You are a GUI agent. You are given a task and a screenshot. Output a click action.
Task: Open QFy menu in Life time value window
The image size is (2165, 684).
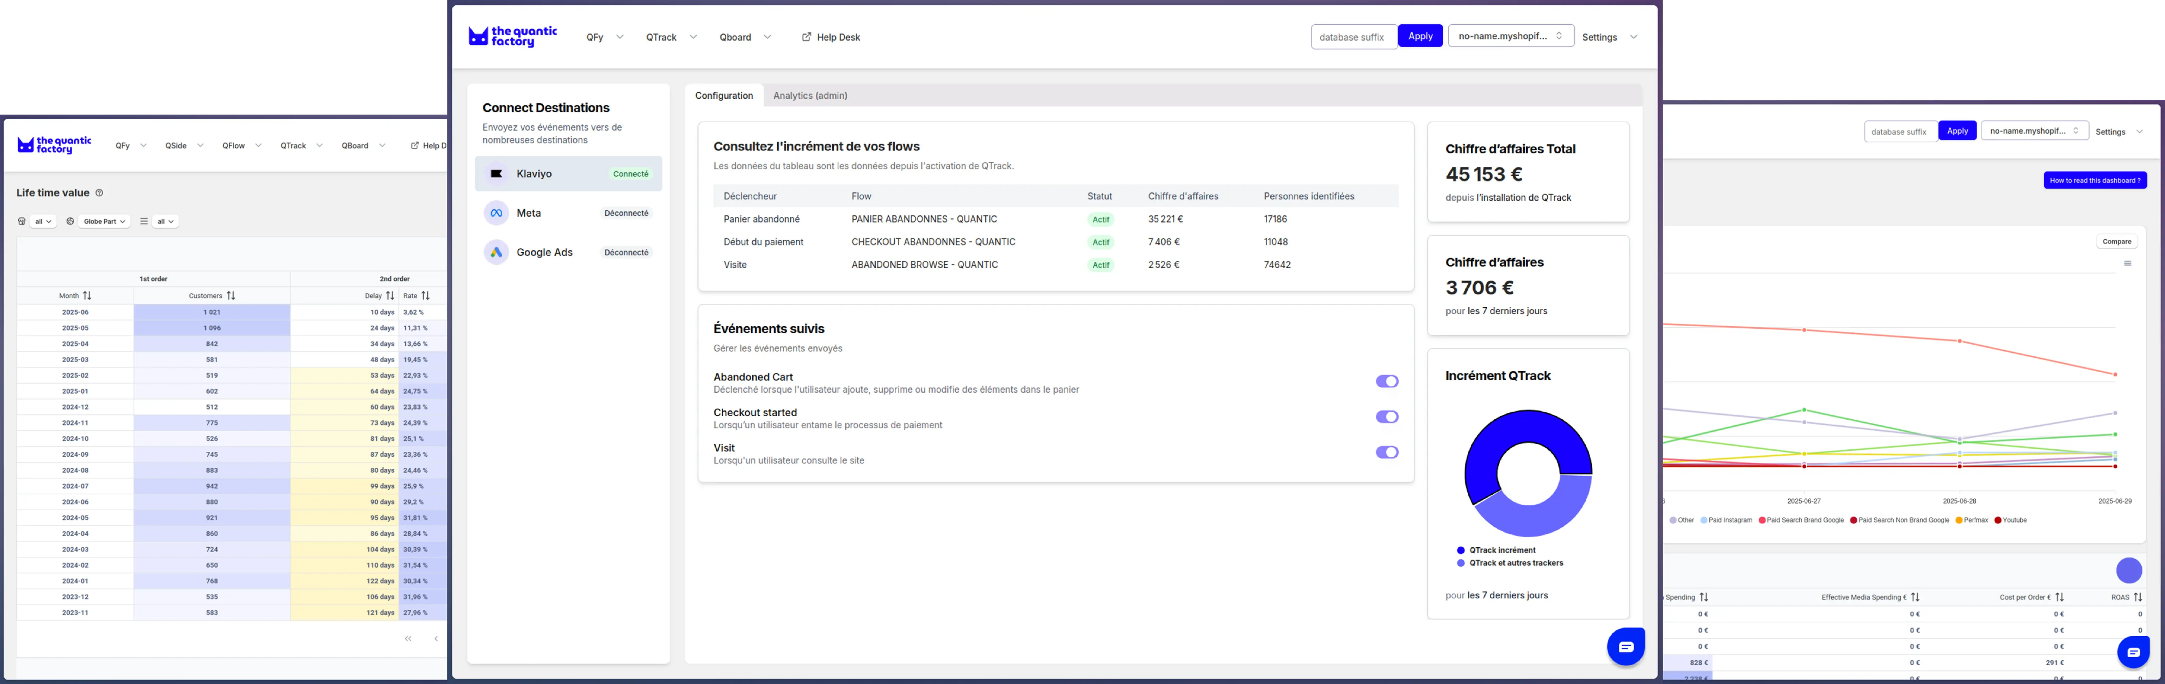(130, 146)
